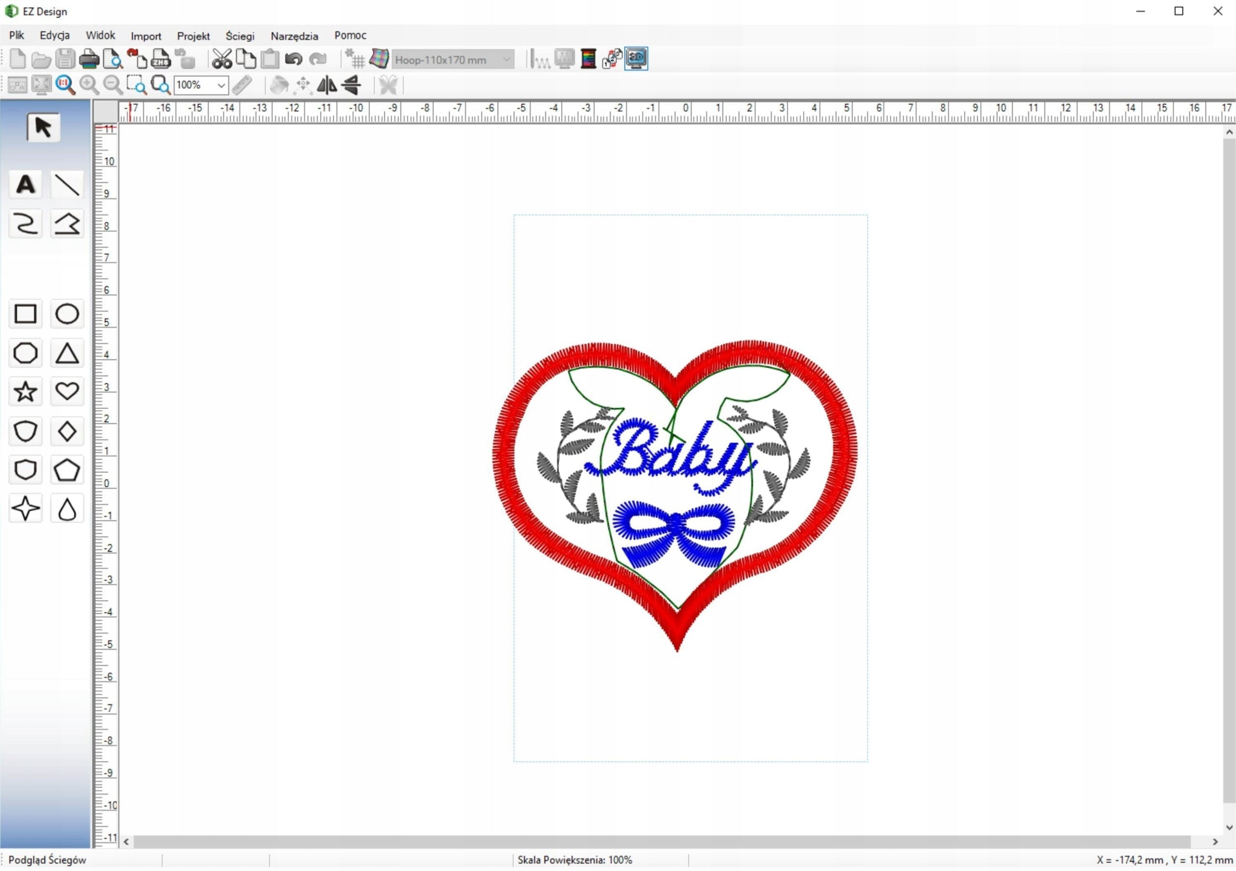
Task: Open thread color spool palette
Action: coord(589,59)
